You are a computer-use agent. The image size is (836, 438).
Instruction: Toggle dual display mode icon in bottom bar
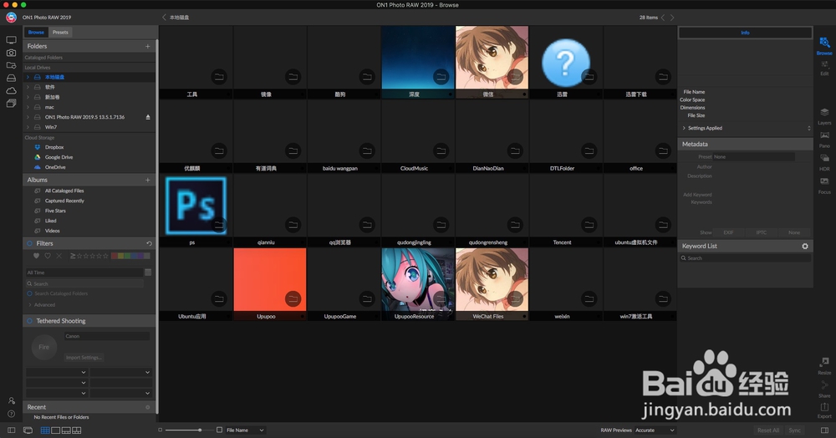pyautogui.click(x=28, y=430)
